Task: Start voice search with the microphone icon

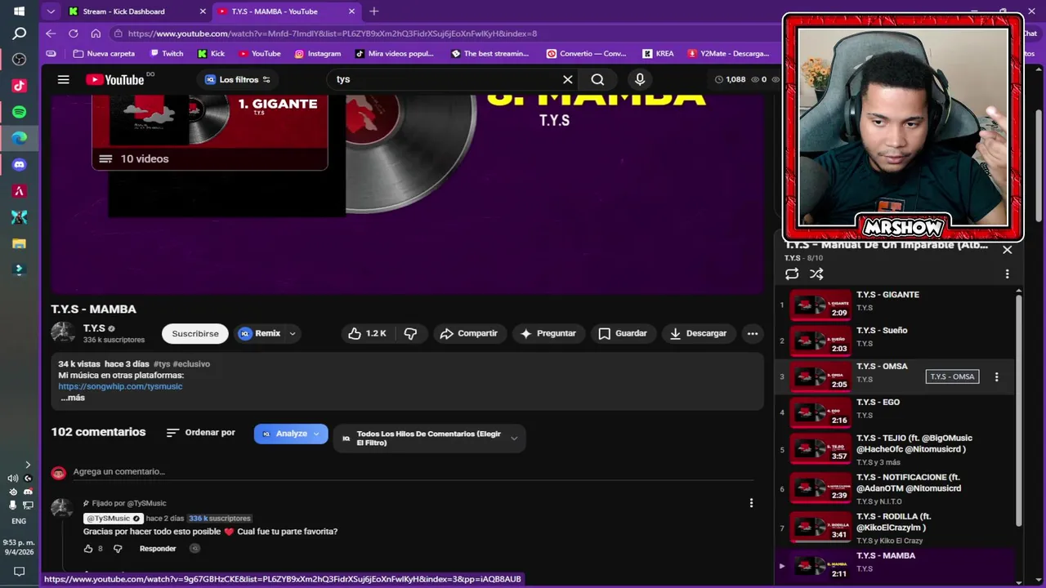Action: [x=640, y=79]
